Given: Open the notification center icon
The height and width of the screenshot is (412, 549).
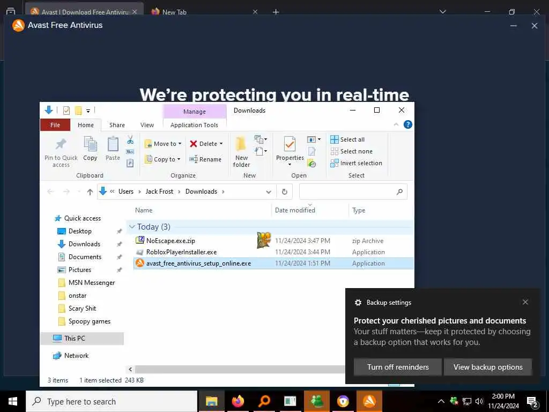Looking at the screenshot, I should pos(532,401).
